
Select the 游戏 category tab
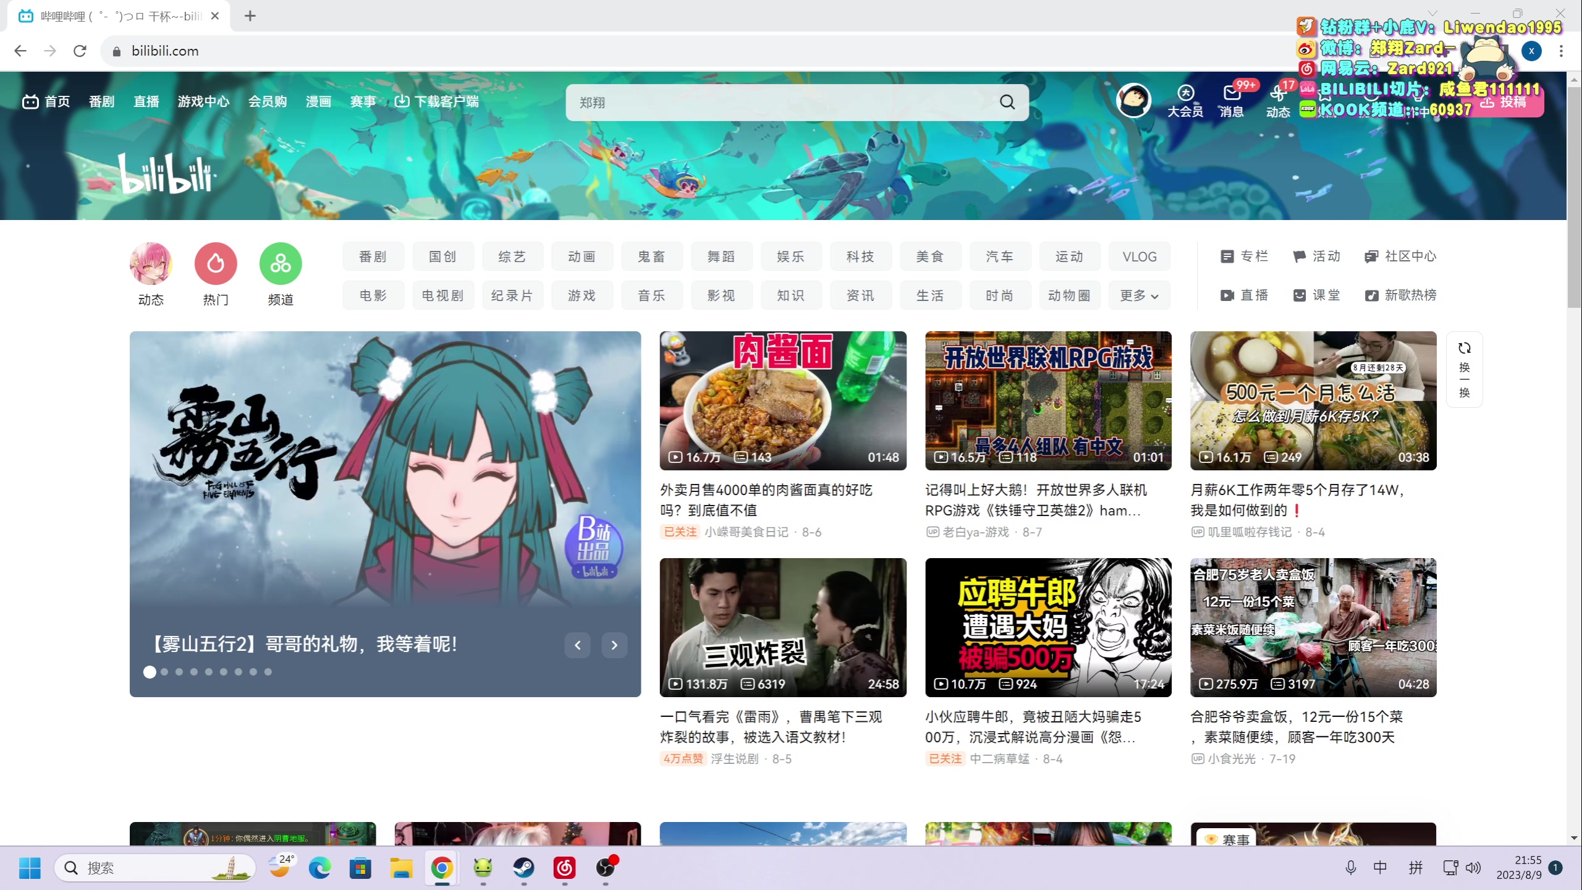pos(582,295)
